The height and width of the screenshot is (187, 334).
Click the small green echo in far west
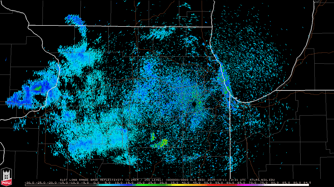pos(38,88)
